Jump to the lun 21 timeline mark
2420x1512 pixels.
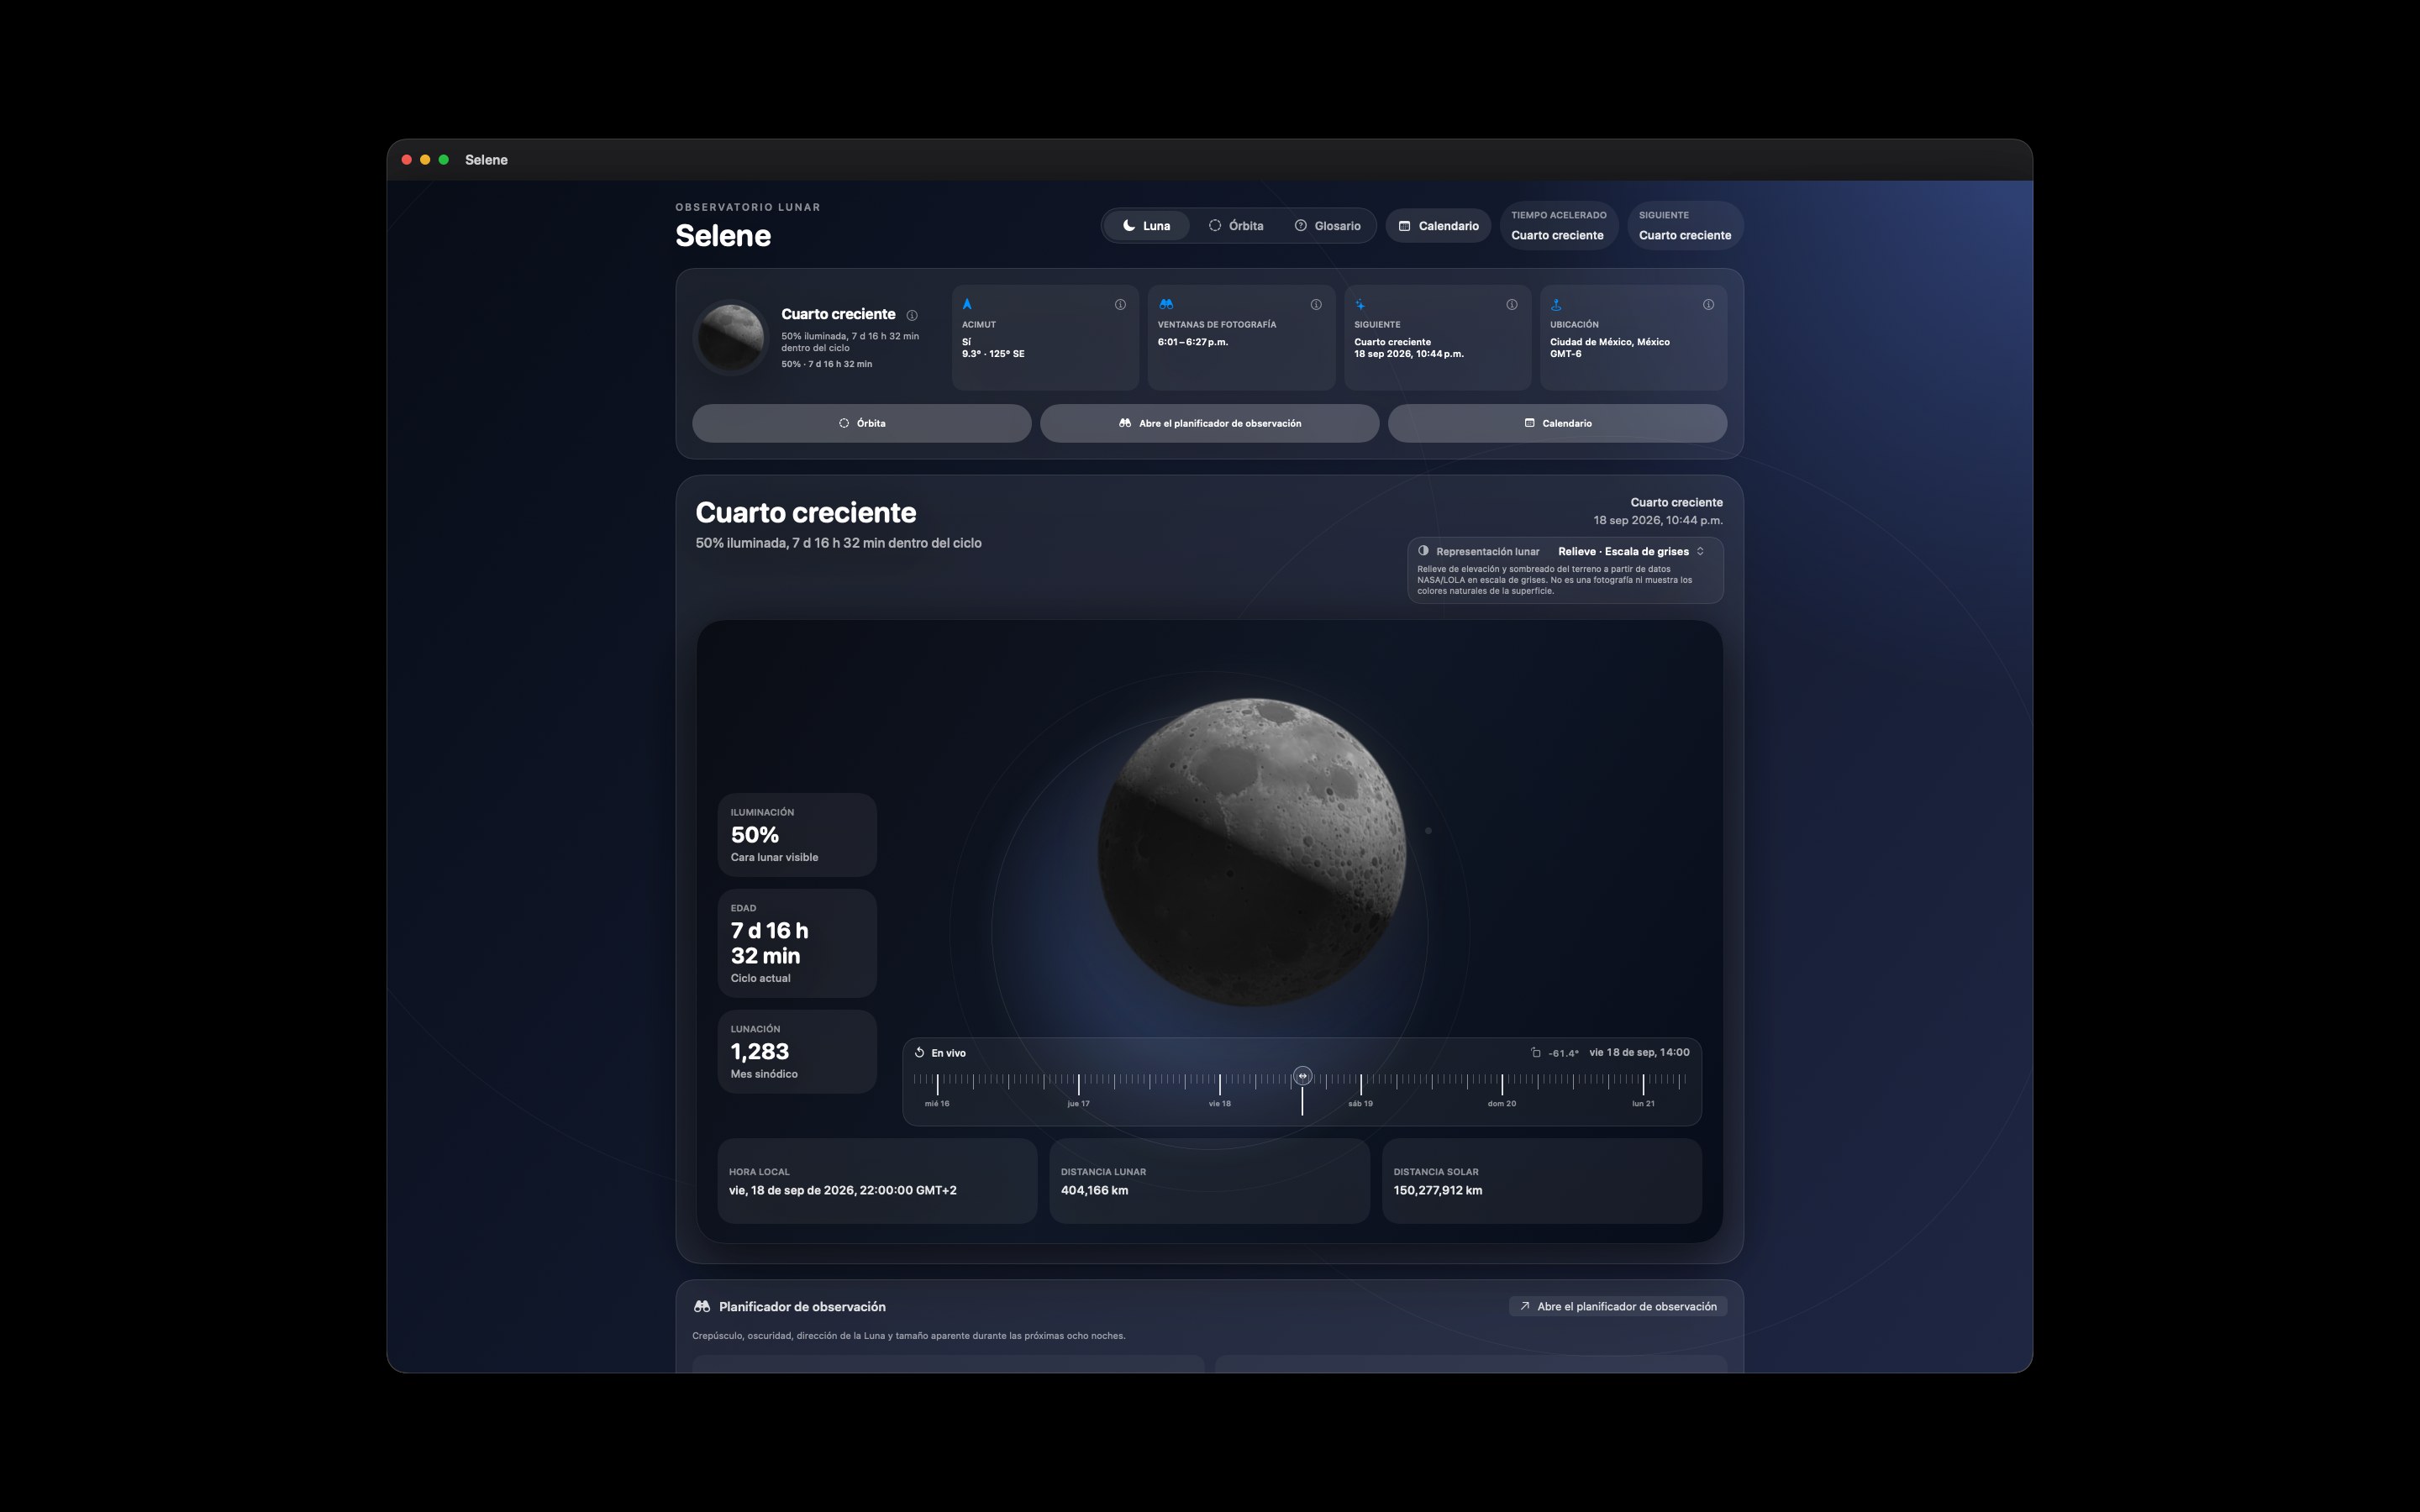pyautogui.click(x=1643, y=1103)
